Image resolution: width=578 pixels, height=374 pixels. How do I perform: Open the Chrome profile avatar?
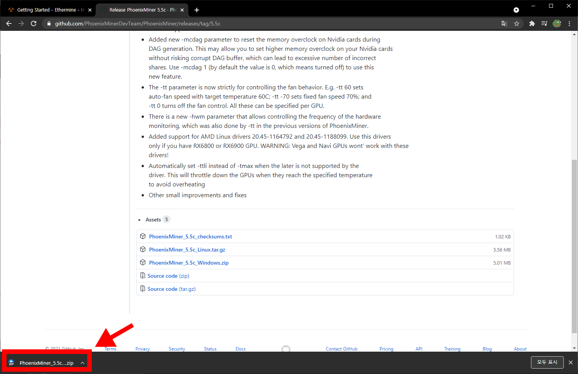click(557, 23)
